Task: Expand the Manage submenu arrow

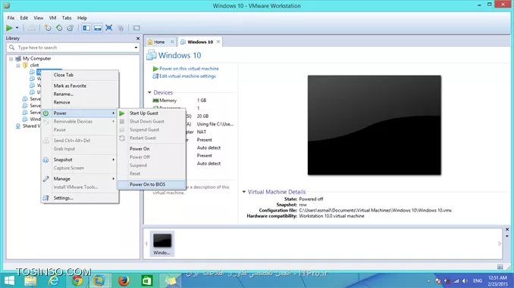Action: click(114, 179)
